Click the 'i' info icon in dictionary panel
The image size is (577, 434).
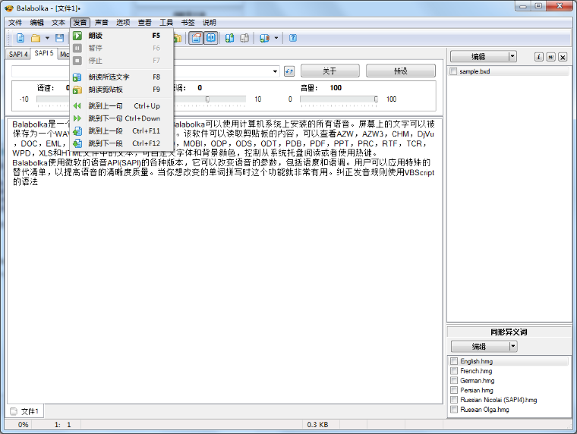click(539, 57)
